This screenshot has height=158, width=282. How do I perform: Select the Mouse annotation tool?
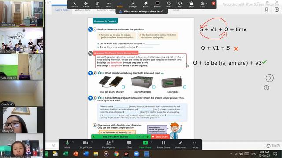tap(74, 4)
